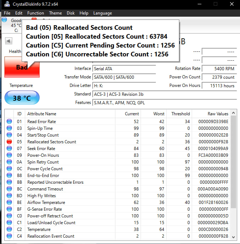Close the CrystalDiskInfo window
Screen dimensions: 240x244
click(x=232, y=4)
